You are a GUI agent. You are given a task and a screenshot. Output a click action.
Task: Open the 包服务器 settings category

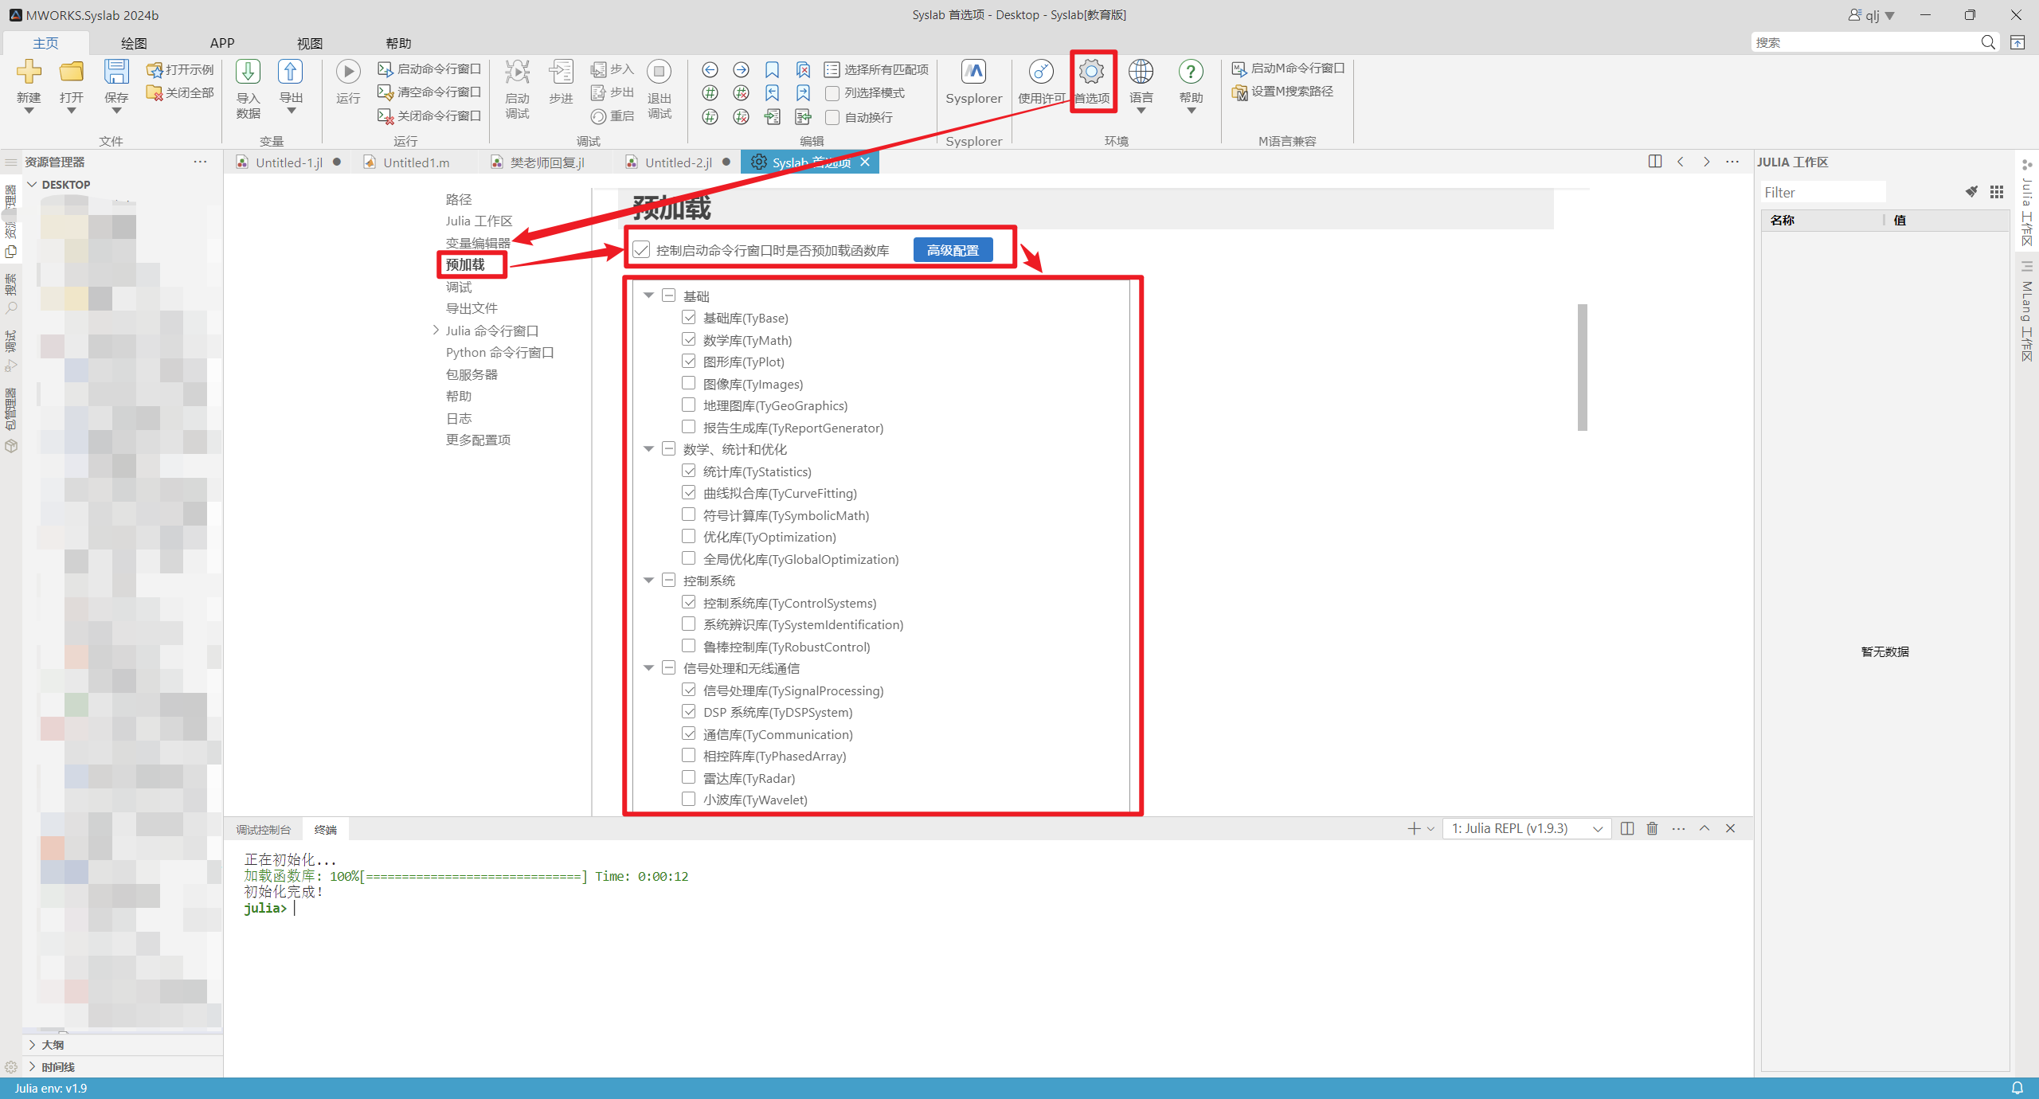[x=472, y=374]
